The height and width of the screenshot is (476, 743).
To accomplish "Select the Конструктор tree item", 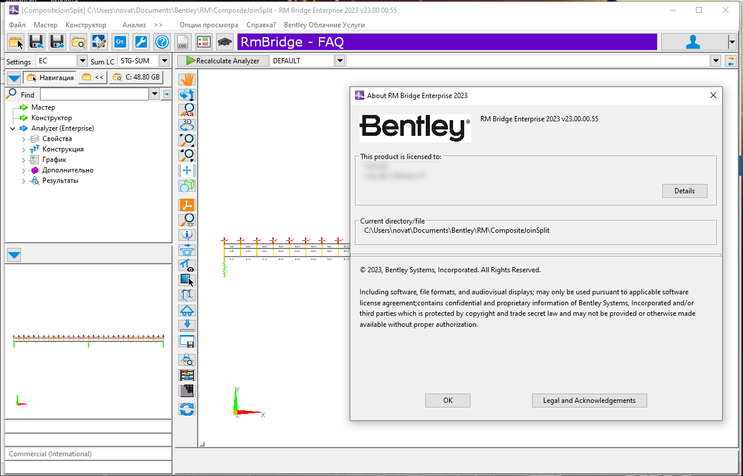I will [x=52, y=118].
